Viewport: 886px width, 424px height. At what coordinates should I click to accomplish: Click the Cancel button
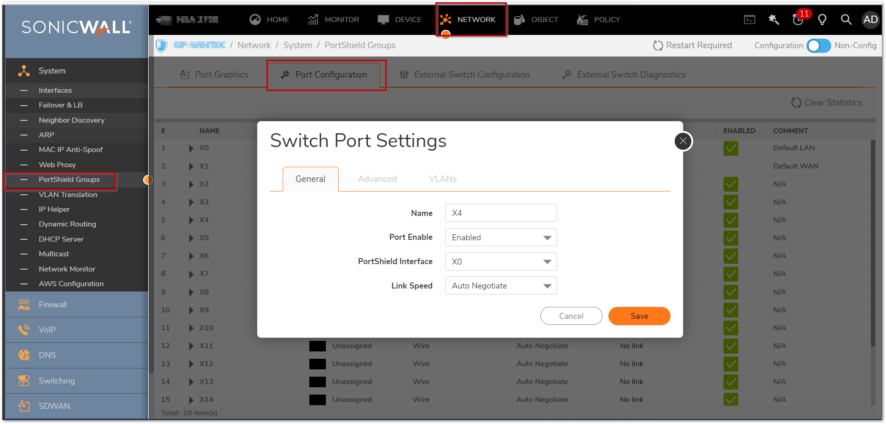[571, 316]
